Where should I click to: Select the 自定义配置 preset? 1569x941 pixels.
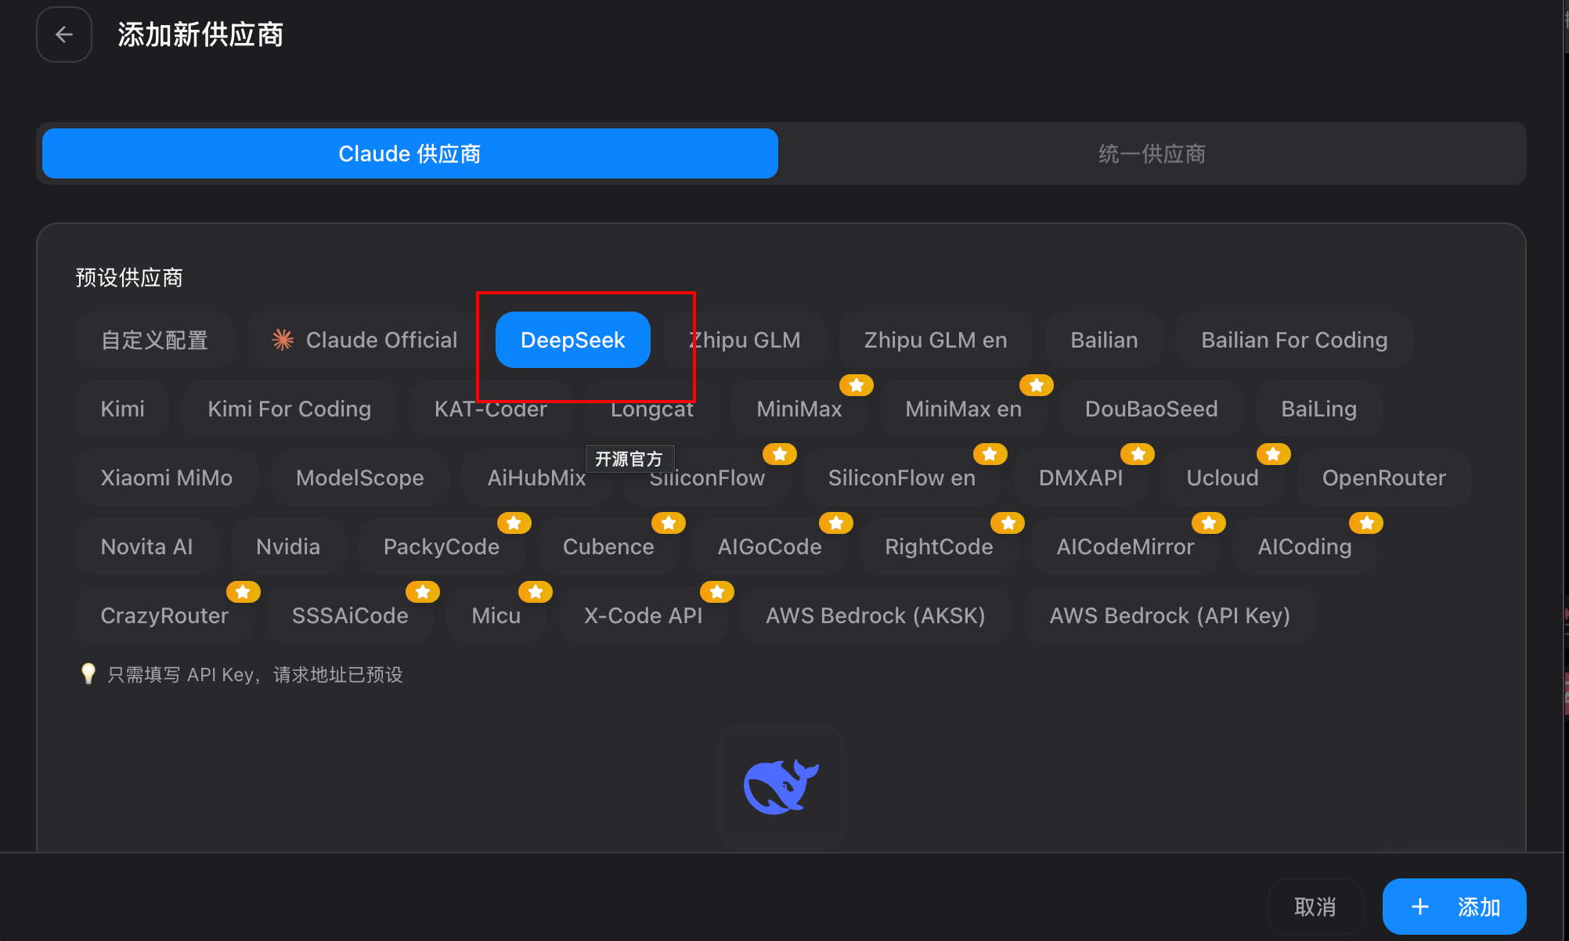point(154,340)
